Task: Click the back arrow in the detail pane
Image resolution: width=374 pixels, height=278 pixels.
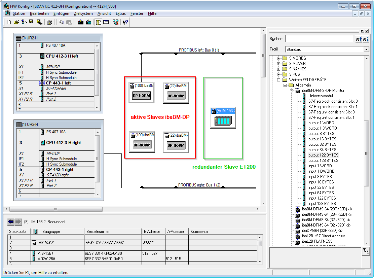Action: click(x=11, y=222)
